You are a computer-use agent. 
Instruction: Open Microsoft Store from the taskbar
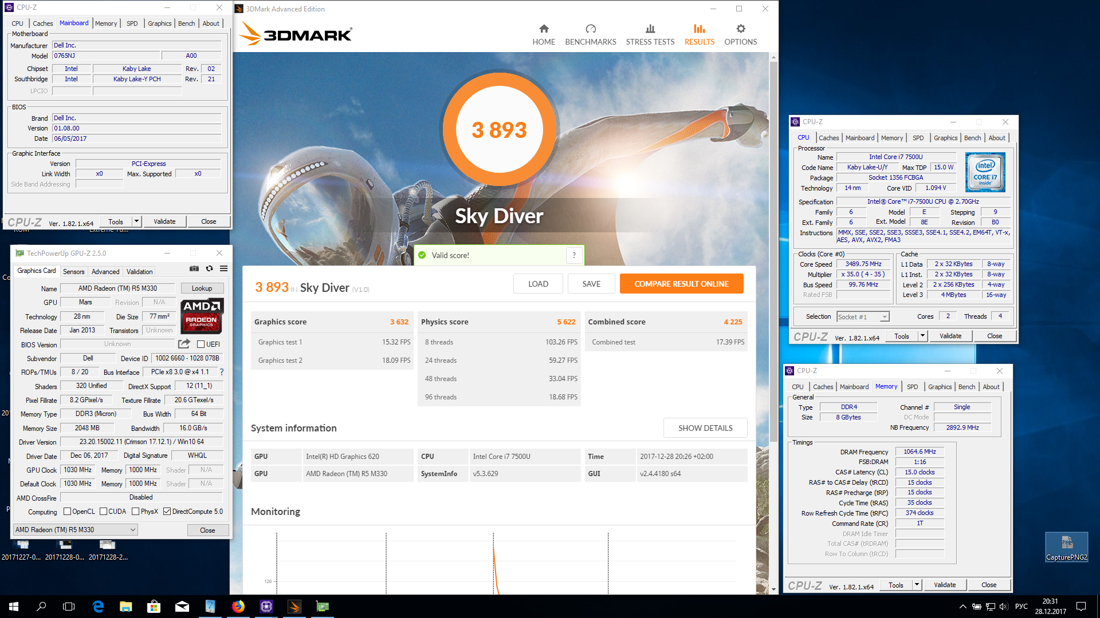click(154, 607)
